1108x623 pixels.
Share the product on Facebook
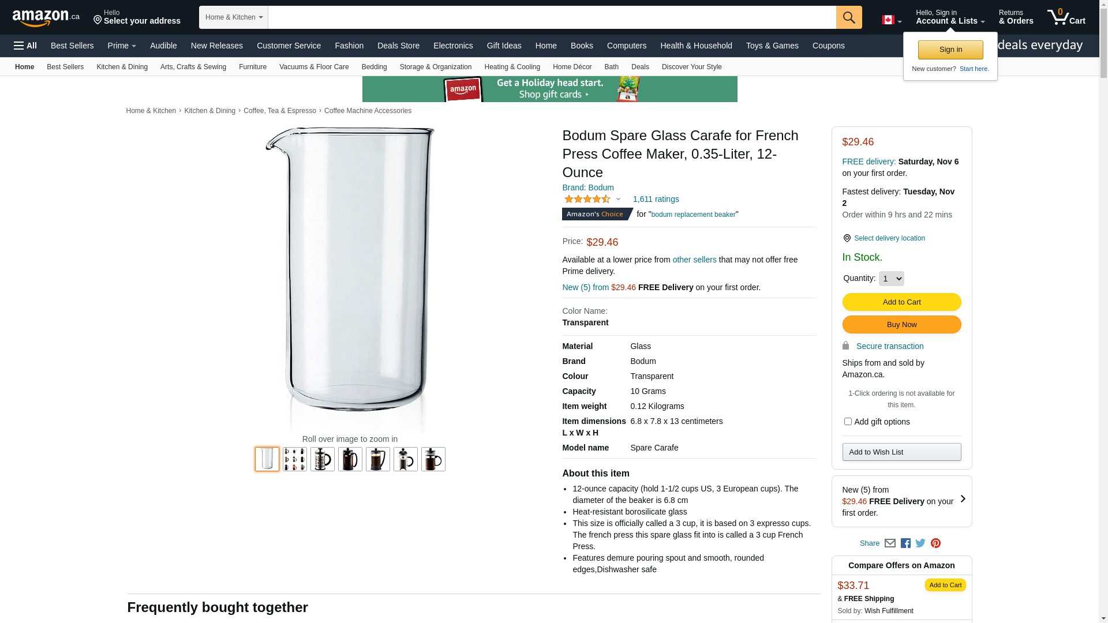pyautogui.click(x=905, y=543)
